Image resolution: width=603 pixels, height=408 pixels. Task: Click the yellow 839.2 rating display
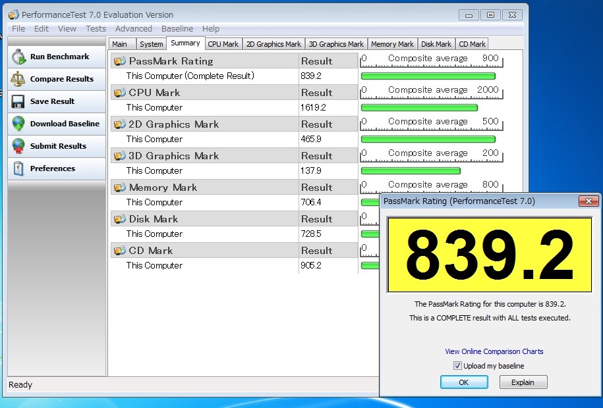pos(490,255)
